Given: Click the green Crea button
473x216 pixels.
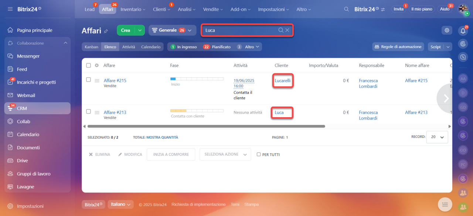Looking at the screenshot, I should click(x=126, y=30).
